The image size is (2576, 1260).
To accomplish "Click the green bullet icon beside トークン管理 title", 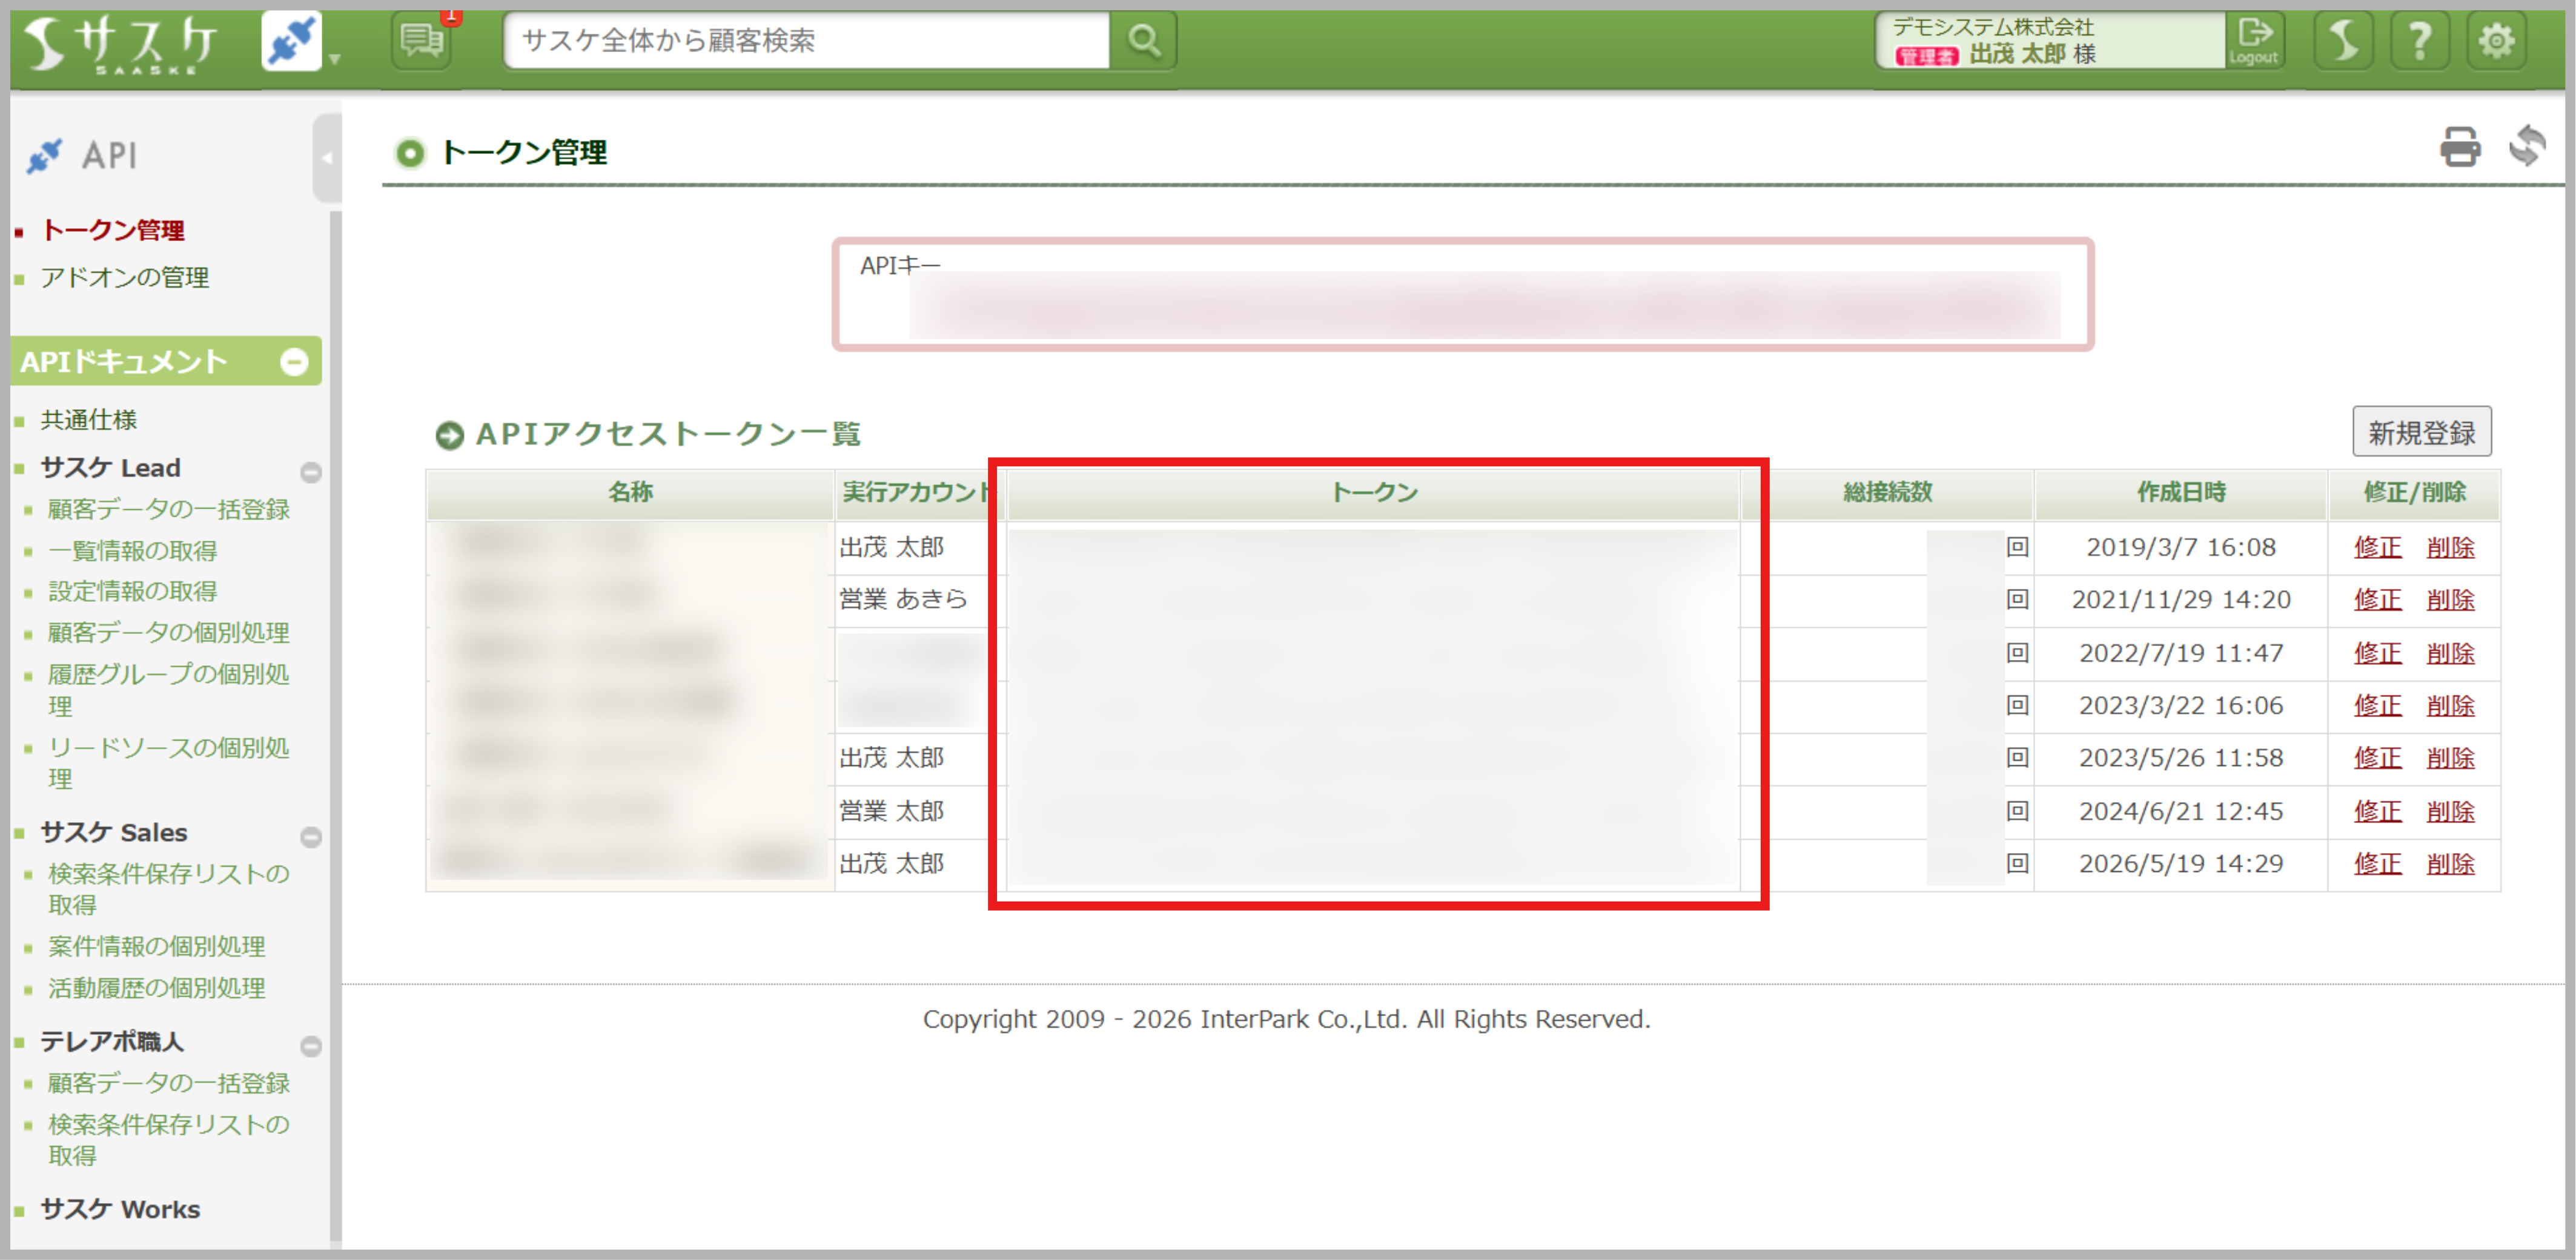I will click(409, 153).
